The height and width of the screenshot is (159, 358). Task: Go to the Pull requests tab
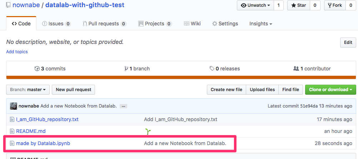(x=104, y=24)
